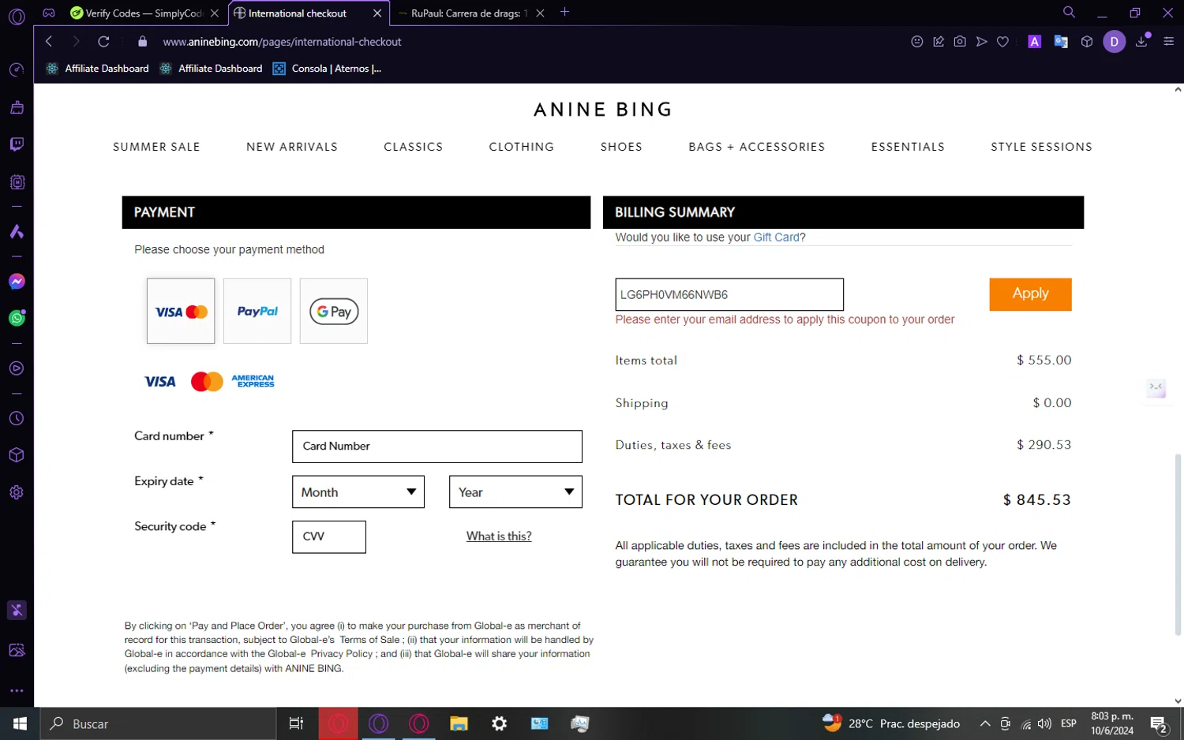Click the orange Apply coupon button
Image resolution: width=1184 pixels, height=740 pixels.
(x=1030, y=294)
